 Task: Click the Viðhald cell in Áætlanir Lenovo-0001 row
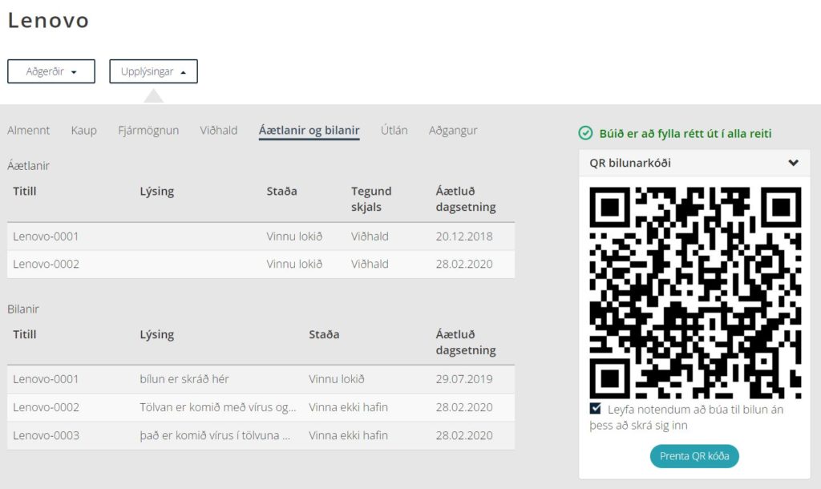pyautogui.click(x=370, y=236)
